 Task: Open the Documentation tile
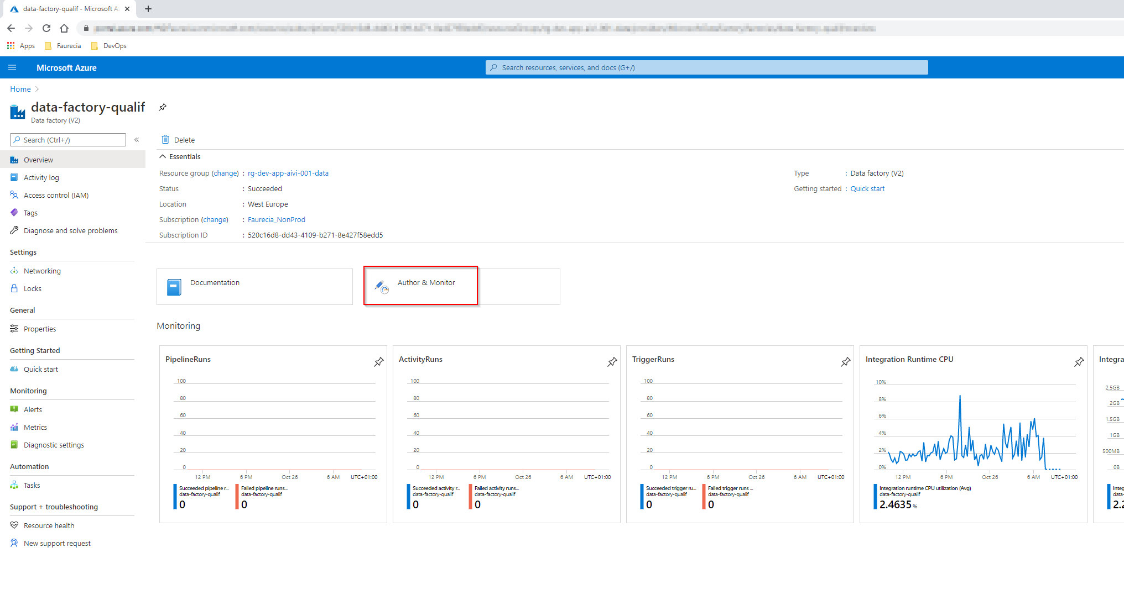coord(254,287)
